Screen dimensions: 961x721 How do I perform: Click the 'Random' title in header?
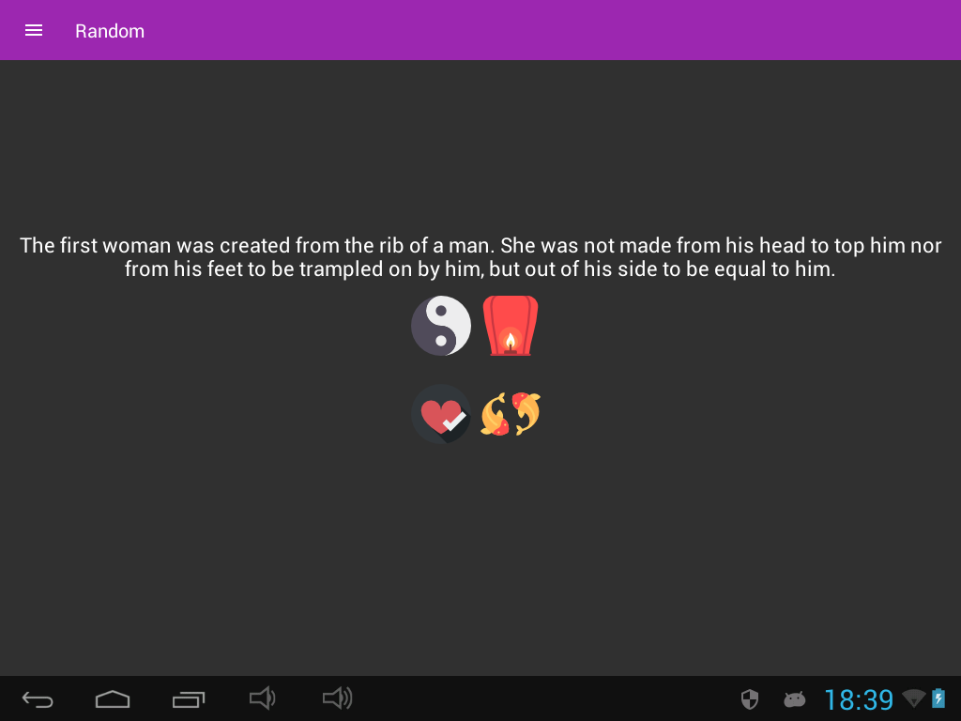pos(110,31)
